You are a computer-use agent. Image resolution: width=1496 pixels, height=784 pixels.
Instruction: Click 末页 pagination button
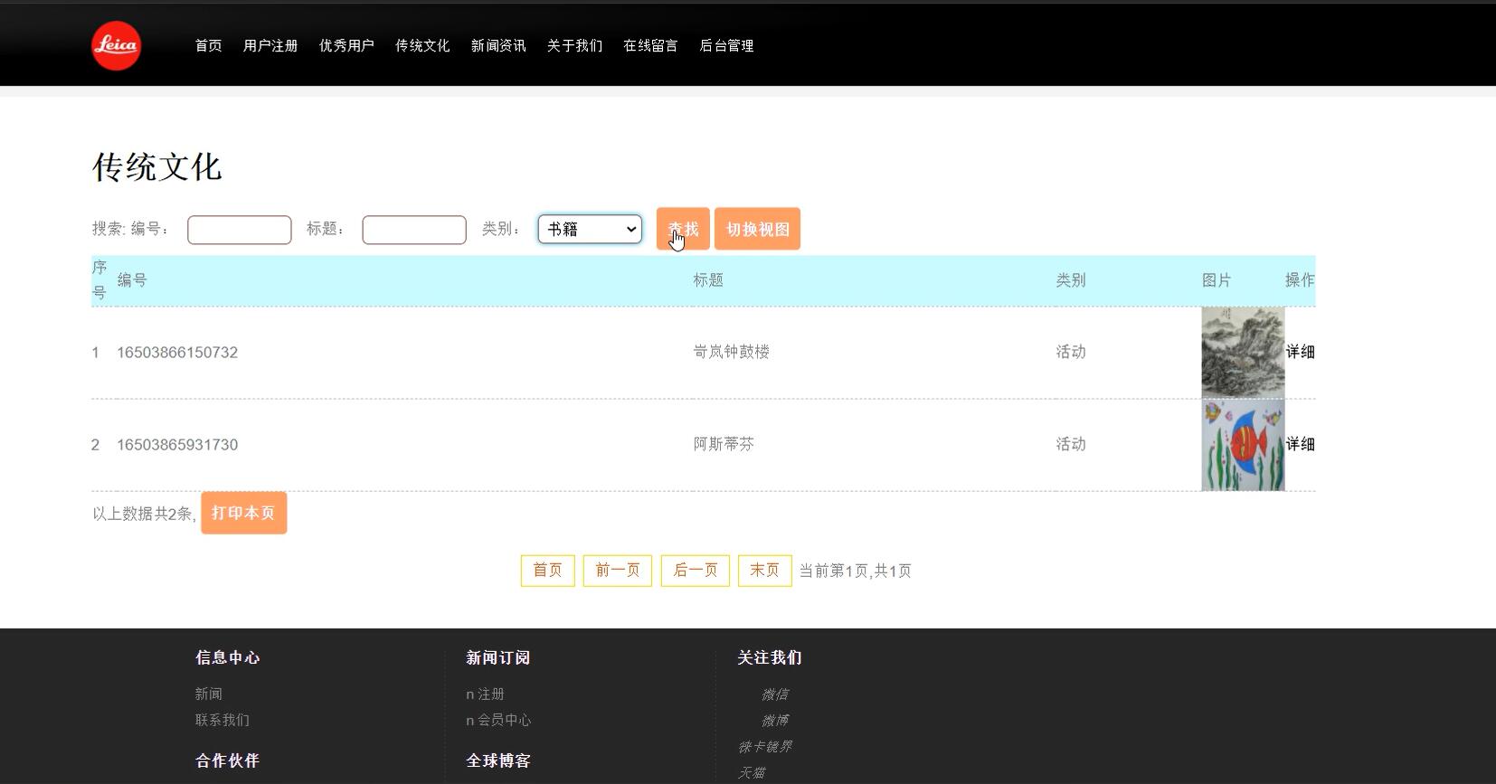[x=764, y=571]
